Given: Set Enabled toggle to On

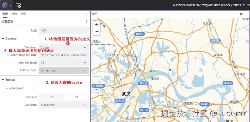Looking at the screenshot, I should [x=76, y=97].
